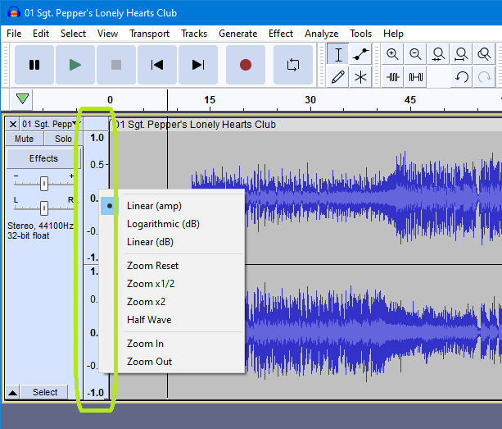Open the View menu
This screenshot has width=502, height=429.
click(x=107, y=34)
